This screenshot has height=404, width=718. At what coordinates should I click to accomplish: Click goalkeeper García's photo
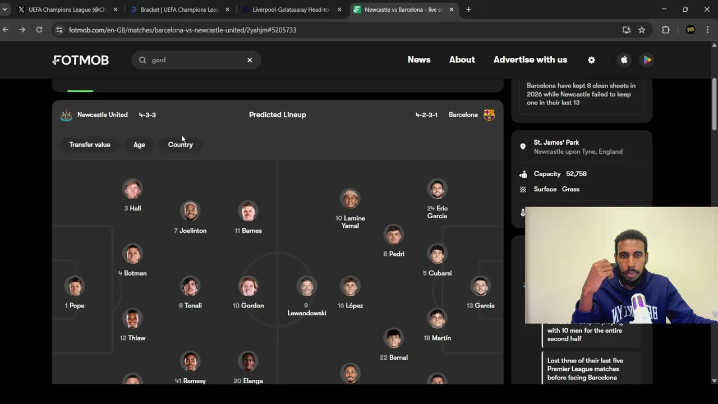pos(480,286)
